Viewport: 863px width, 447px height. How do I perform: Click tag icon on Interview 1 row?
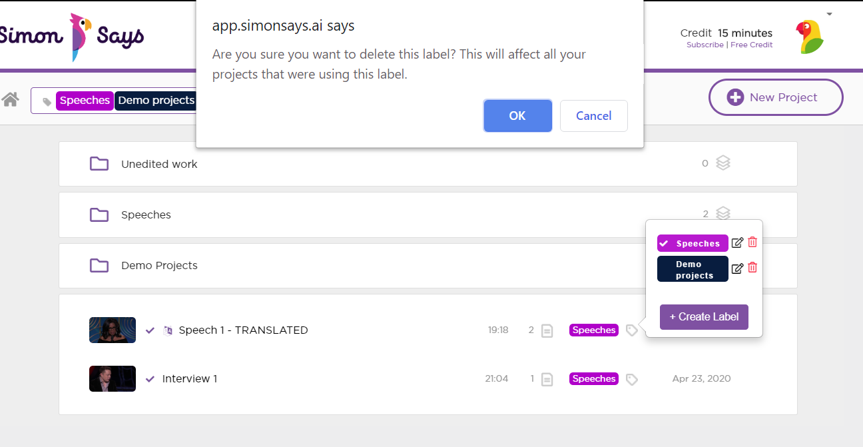click(x=632, y=380)
